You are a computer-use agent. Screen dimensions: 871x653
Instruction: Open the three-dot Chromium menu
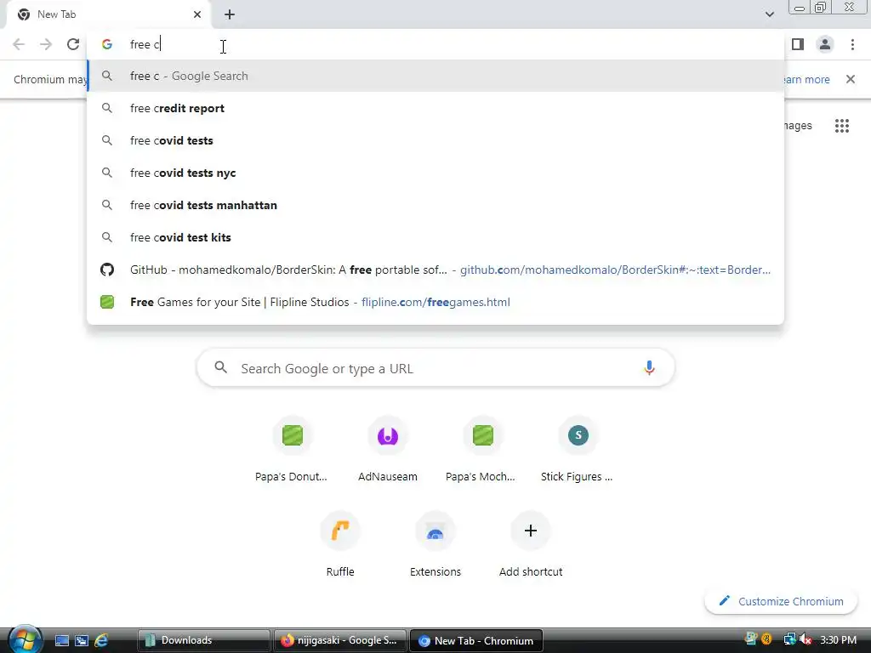[x=852, y=44]
